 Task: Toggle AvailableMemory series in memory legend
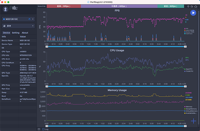click(x=190, y=113)
